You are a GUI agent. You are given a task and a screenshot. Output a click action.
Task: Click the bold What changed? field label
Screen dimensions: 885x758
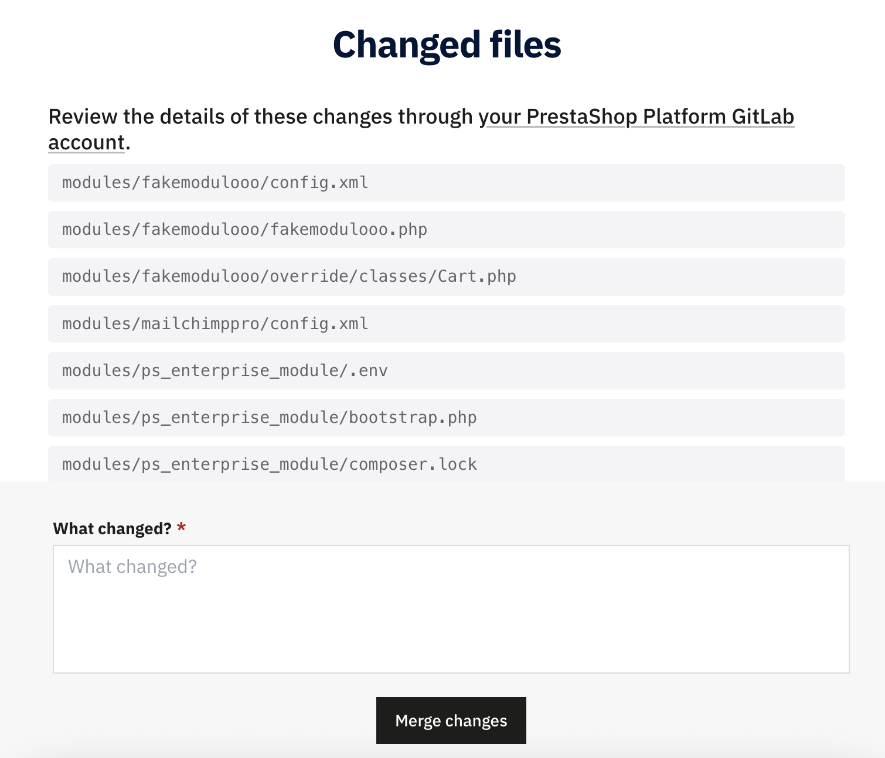[x=112, y=529]
